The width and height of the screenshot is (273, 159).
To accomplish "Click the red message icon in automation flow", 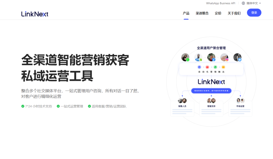I will point(207,67).
